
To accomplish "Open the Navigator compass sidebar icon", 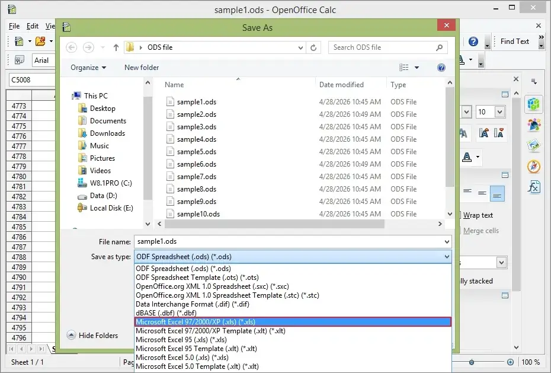I will coord(533,166).
